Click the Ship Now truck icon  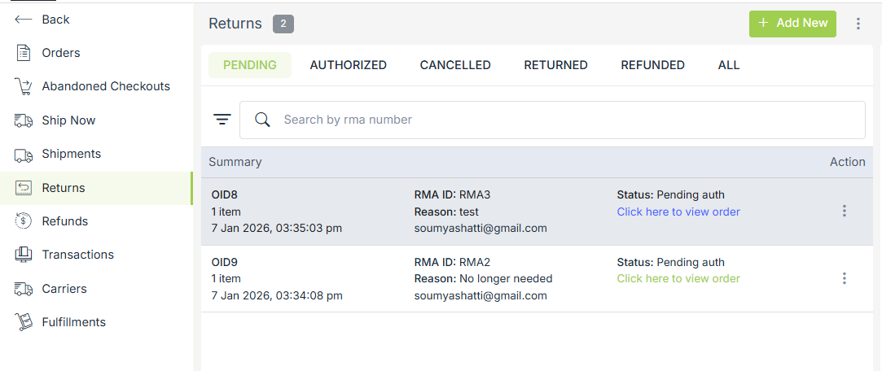24,120
